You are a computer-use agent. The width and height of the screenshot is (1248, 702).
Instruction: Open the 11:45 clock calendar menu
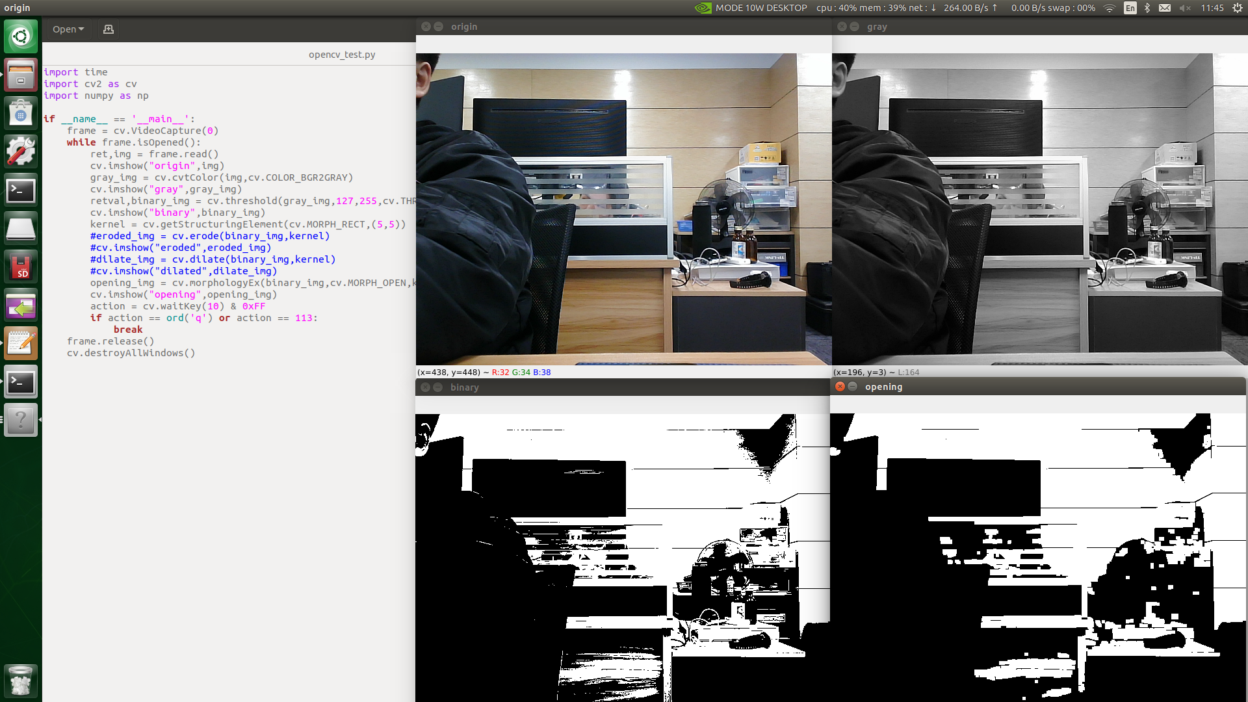[x=1212, y=8]
